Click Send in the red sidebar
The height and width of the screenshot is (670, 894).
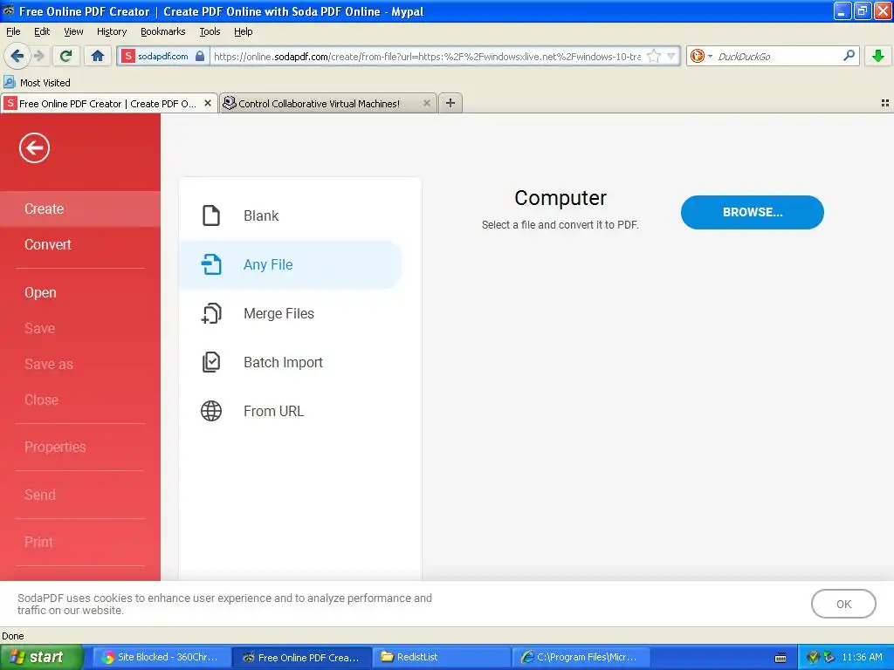[x=80, y=496]
